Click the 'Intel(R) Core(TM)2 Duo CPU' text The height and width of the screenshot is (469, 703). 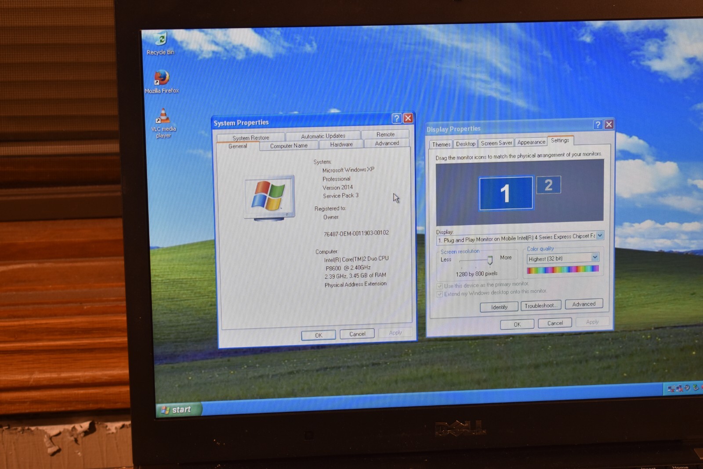[x=356, y=259]
